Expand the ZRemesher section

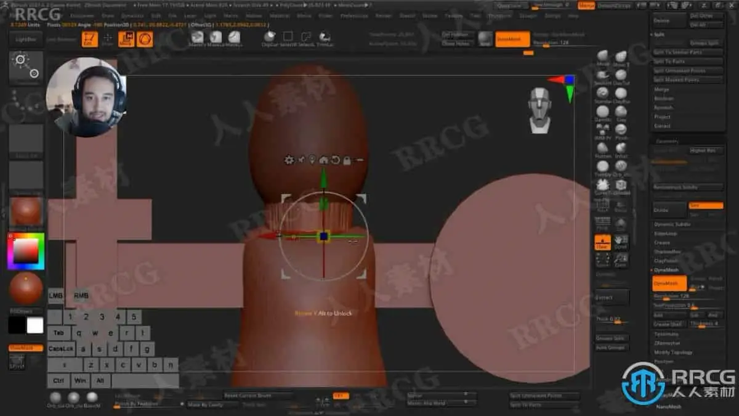(666, 343)
